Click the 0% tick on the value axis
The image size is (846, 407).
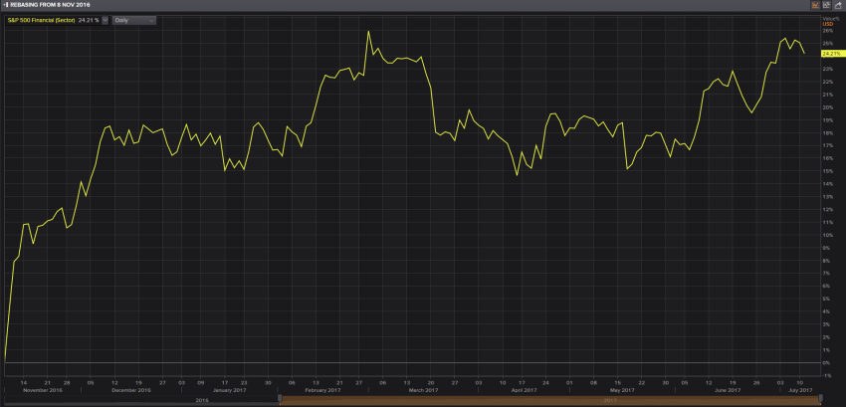(x=825, y=363)
